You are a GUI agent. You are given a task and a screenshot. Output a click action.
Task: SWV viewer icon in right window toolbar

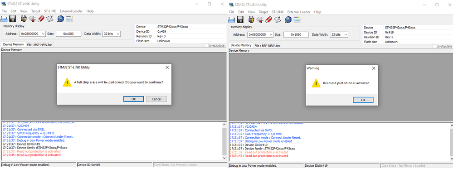click(x=297, y=19)
